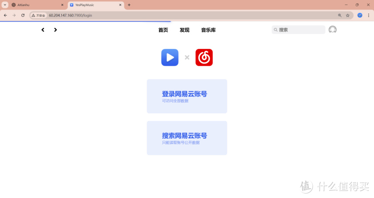This screenshot has height=198, width=374.
Task: Open the zoom magnifier icon in address bar
Action: (x=340, y=15)
